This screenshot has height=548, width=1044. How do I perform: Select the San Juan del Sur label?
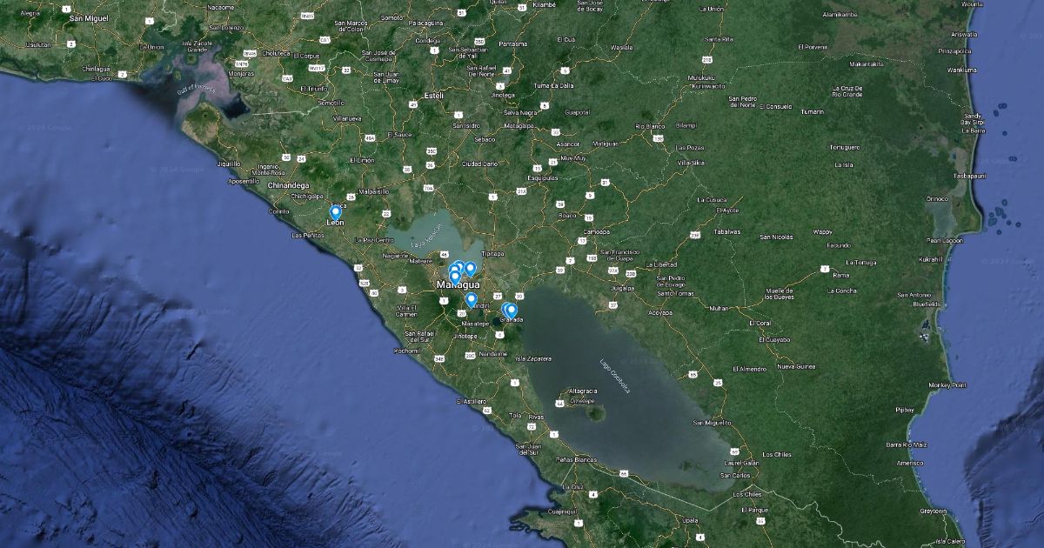529,450
